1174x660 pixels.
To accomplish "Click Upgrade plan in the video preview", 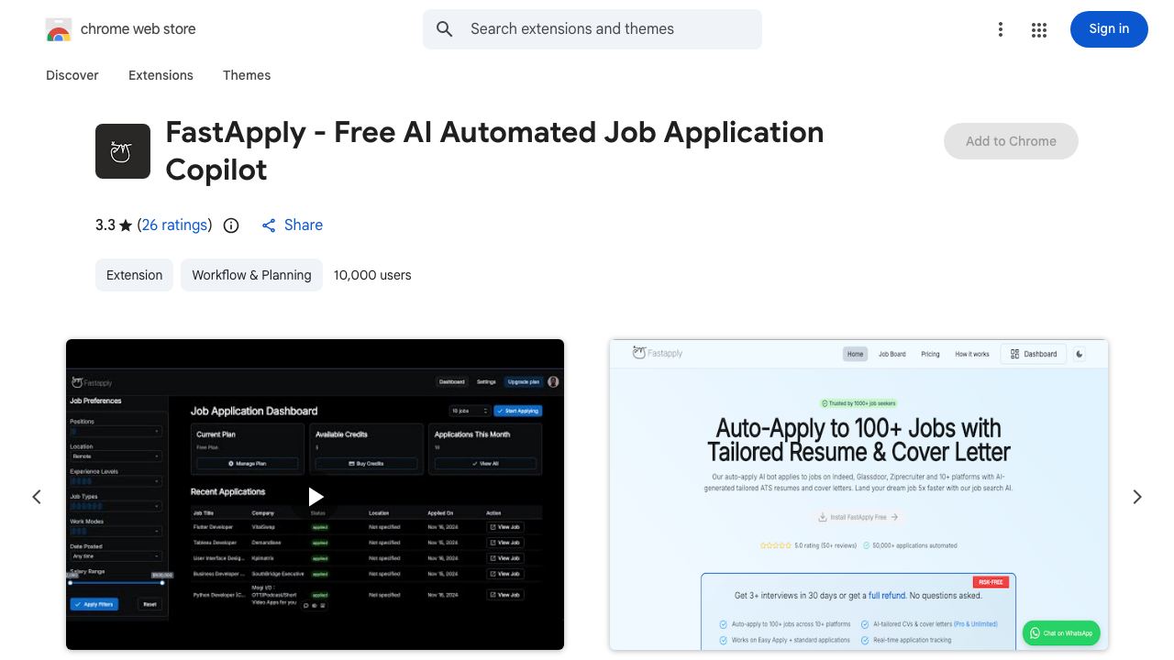I will click(524, 381).
